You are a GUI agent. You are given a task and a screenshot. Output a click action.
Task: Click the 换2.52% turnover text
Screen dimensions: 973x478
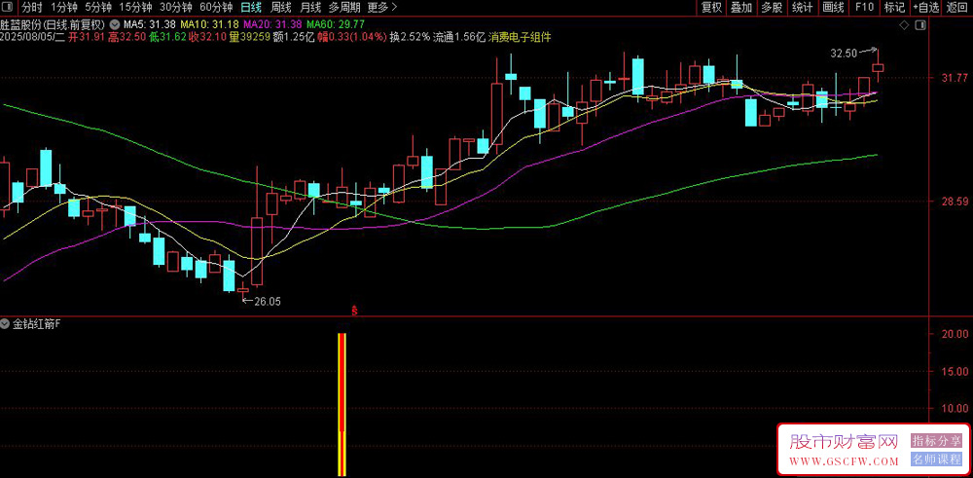pos(411,37)
